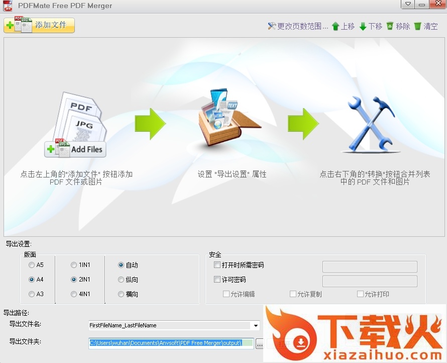Click the 导出文件夹 output folder path field
This screenshot has height=363, width=447.
coord(171,343)
